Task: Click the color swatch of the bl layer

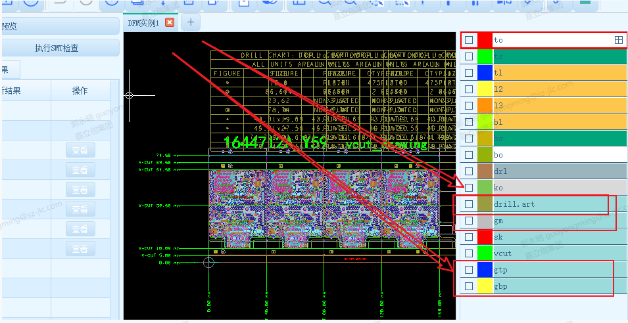Action: coord(485,122)
